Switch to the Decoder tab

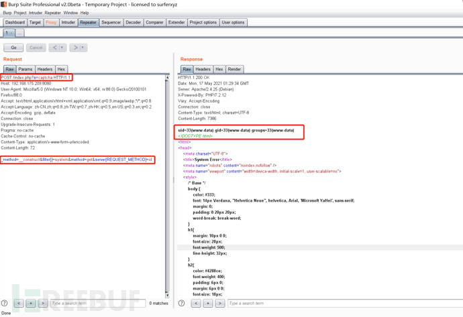[x=133, y=22]
